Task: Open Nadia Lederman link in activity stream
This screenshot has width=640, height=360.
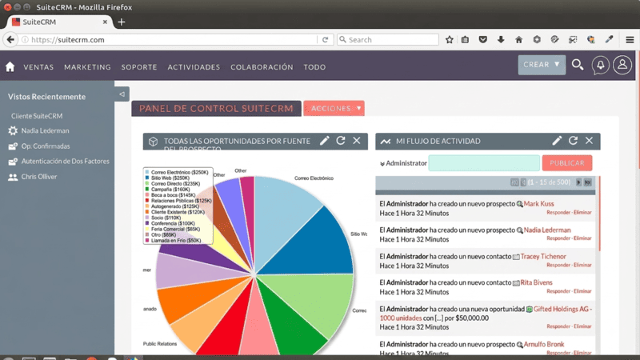Action: click(x=547, y=230)
